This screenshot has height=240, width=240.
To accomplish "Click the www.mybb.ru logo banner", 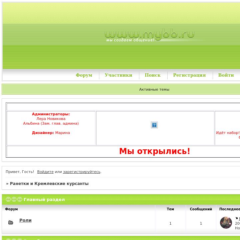I will click(x=149, y=36).
